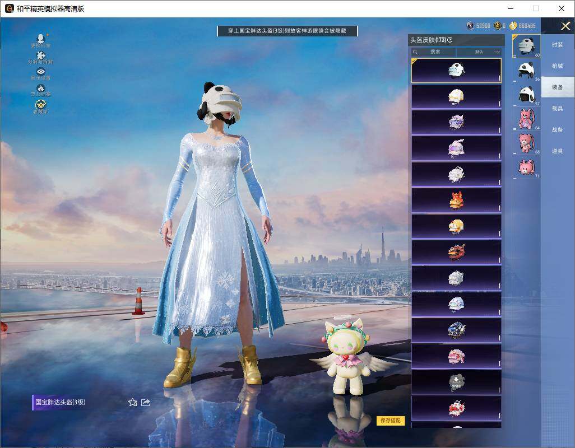
Task: Select the pink bear backpack numbered 64
Action: [527, 119]
